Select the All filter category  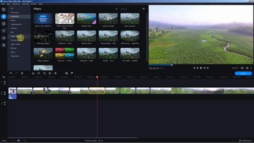pos(12,8)
